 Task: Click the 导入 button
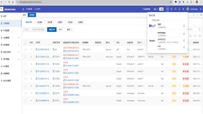pyautogui.click(x=61, y=30)
